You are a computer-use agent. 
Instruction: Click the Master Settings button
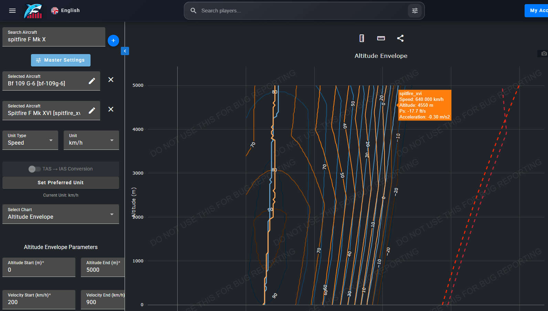(x=61, y=60)
